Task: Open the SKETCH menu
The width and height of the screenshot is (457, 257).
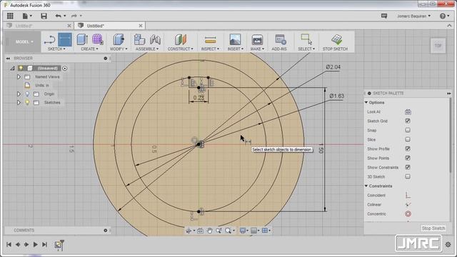Action: (56, 49)
